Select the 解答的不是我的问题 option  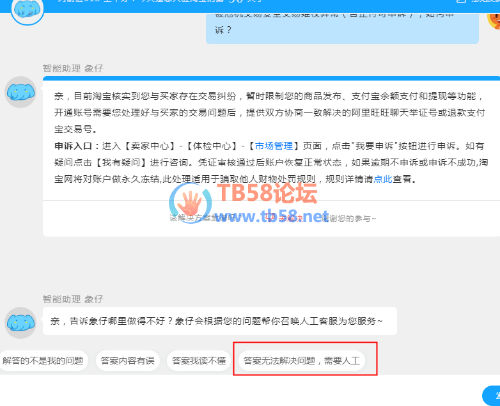[x=43, y=361]
